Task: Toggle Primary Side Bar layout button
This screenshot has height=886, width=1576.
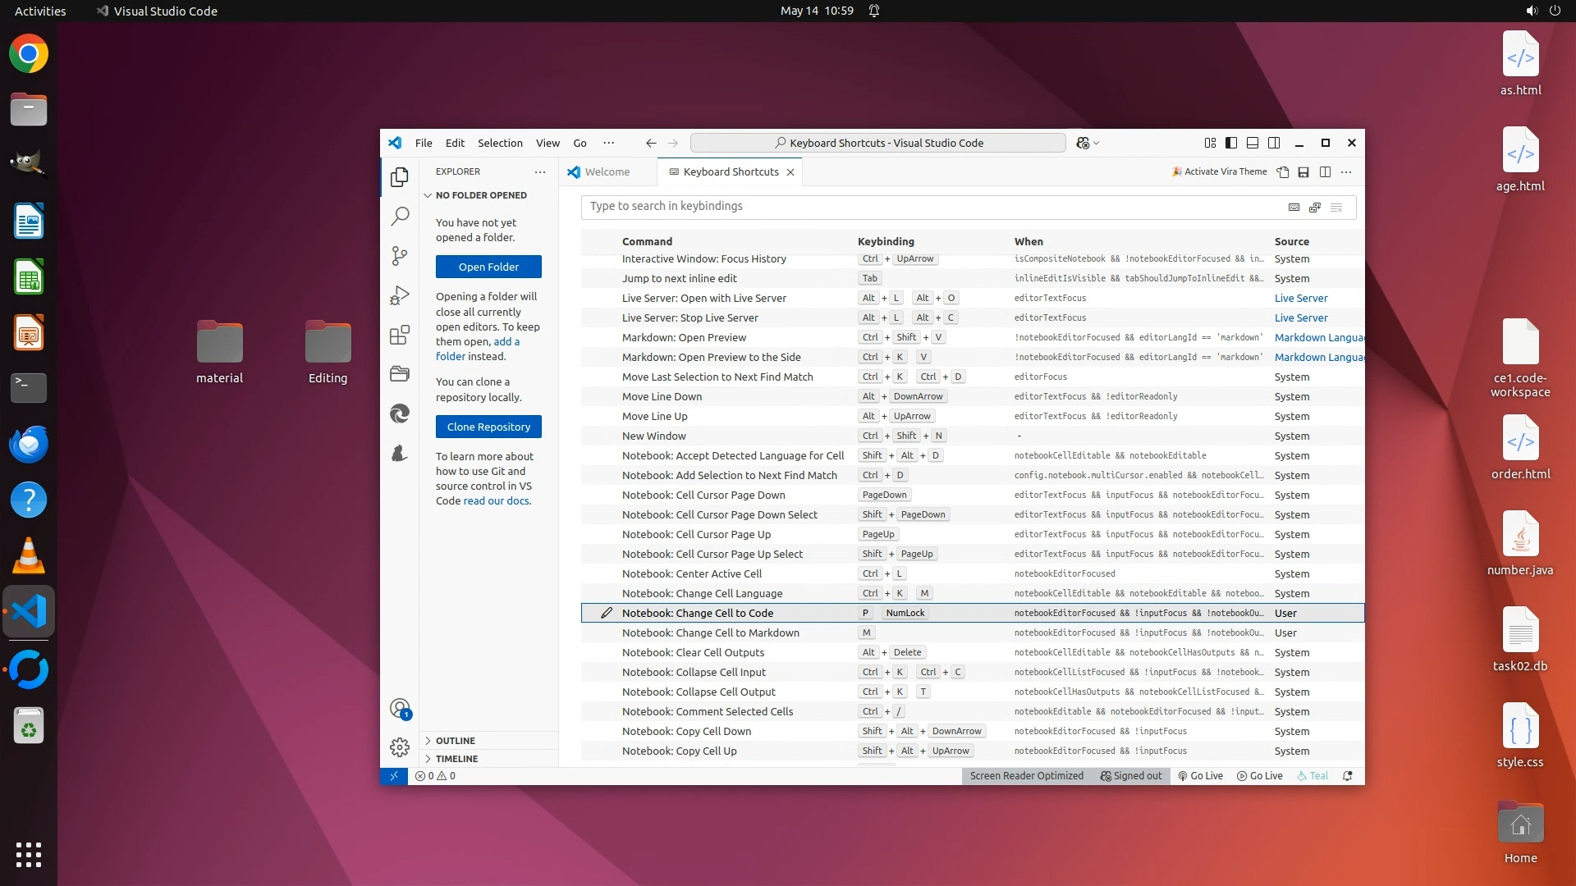Action: pos(1231,143)
